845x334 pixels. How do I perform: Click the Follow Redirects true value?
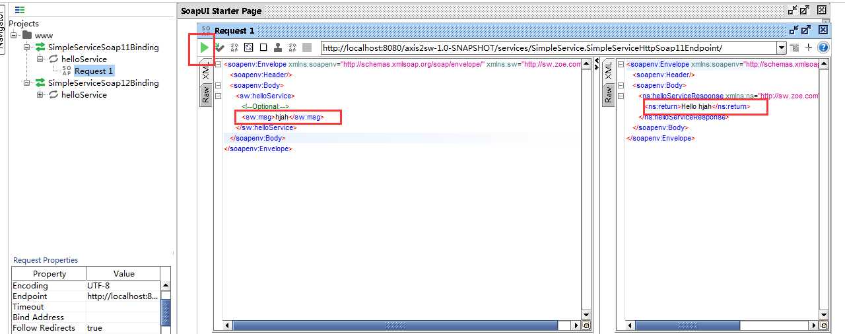(x=123, y=328)
